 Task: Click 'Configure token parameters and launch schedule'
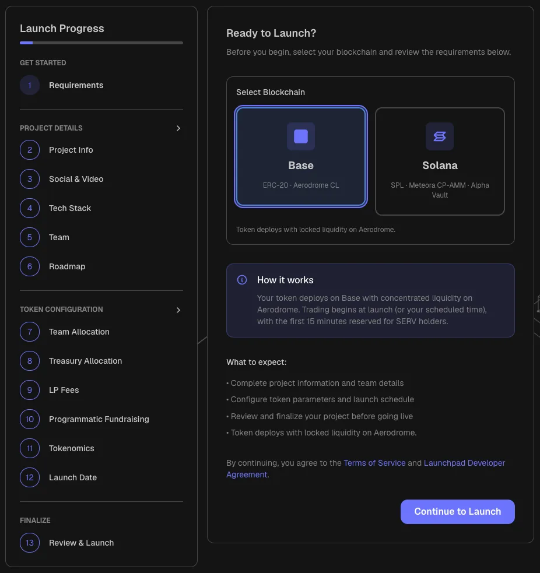(322, 399)
